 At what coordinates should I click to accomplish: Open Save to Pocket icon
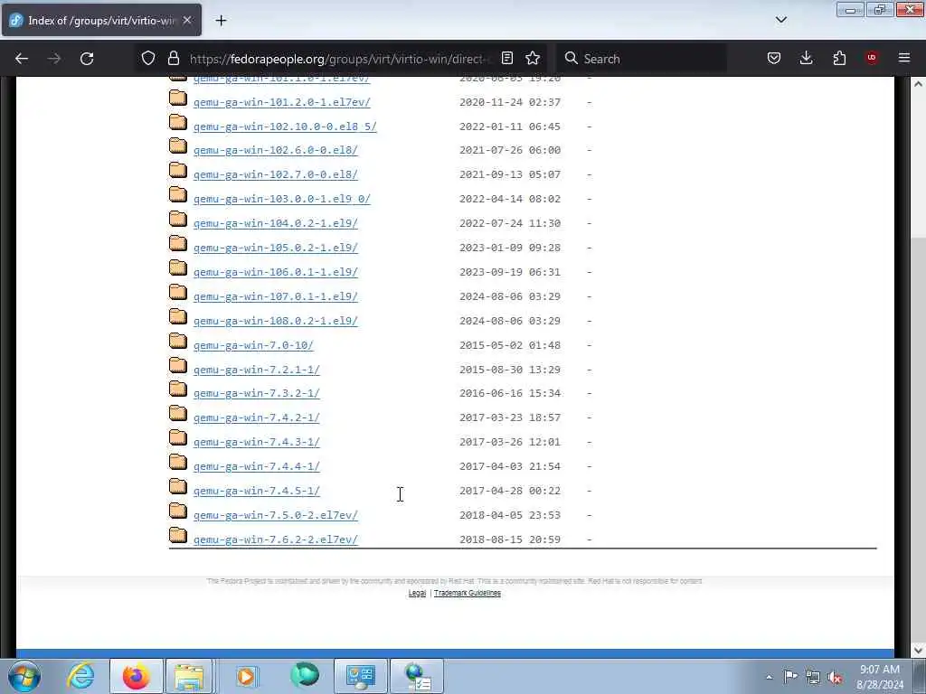click(774, 58)
